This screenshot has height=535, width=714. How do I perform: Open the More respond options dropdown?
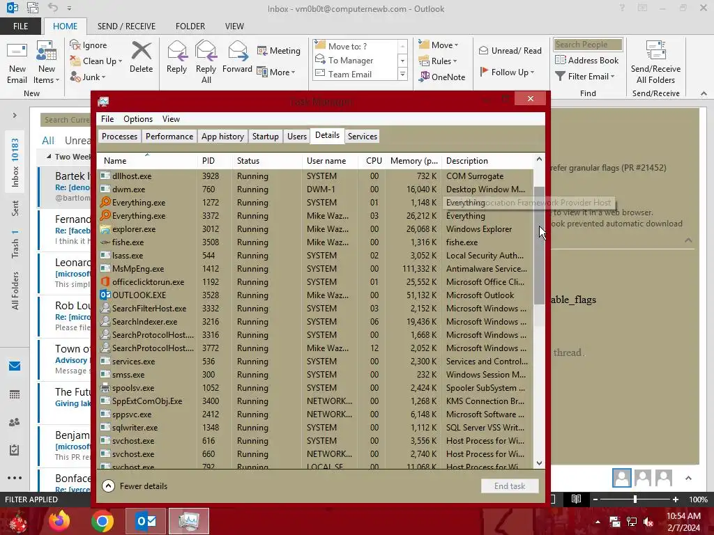276,72
